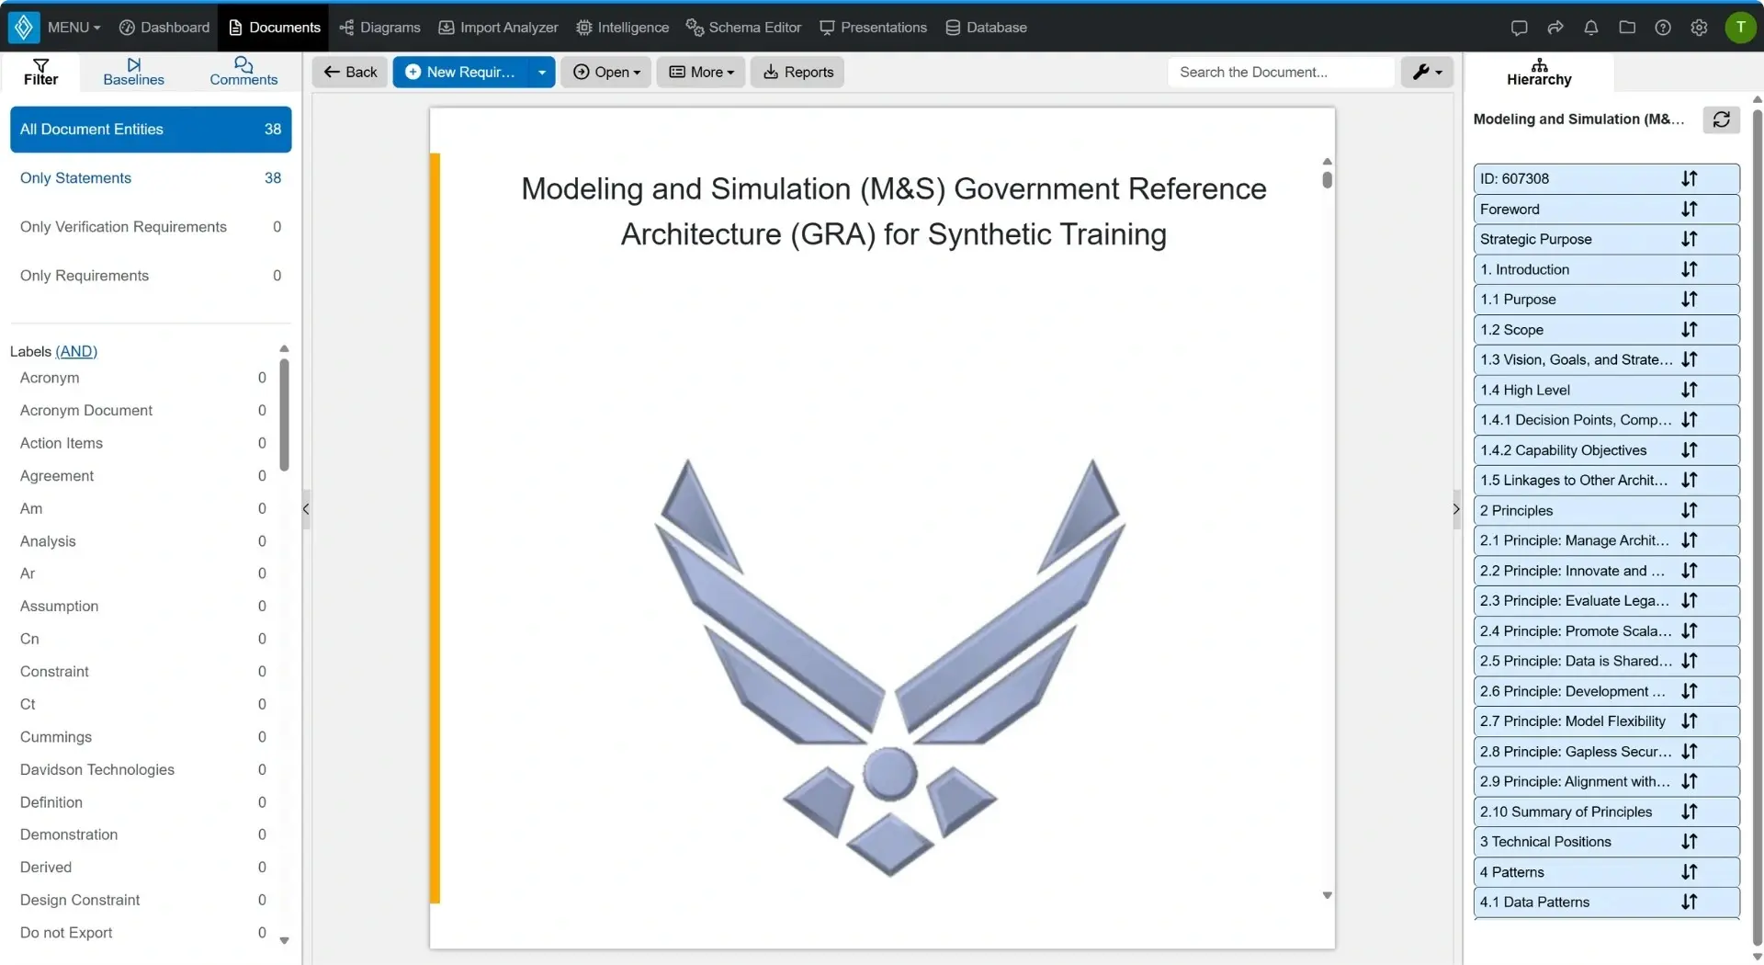Click reorder arrows for 1.2 Scope
Image resolution: width=1764 pixels, height=965 pixels.
[x=1689, y=330]
